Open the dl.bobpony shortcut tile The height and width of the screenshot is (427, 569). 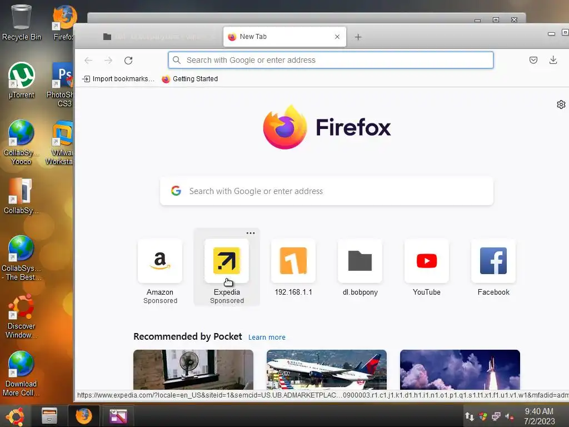[x=360, y=268]
